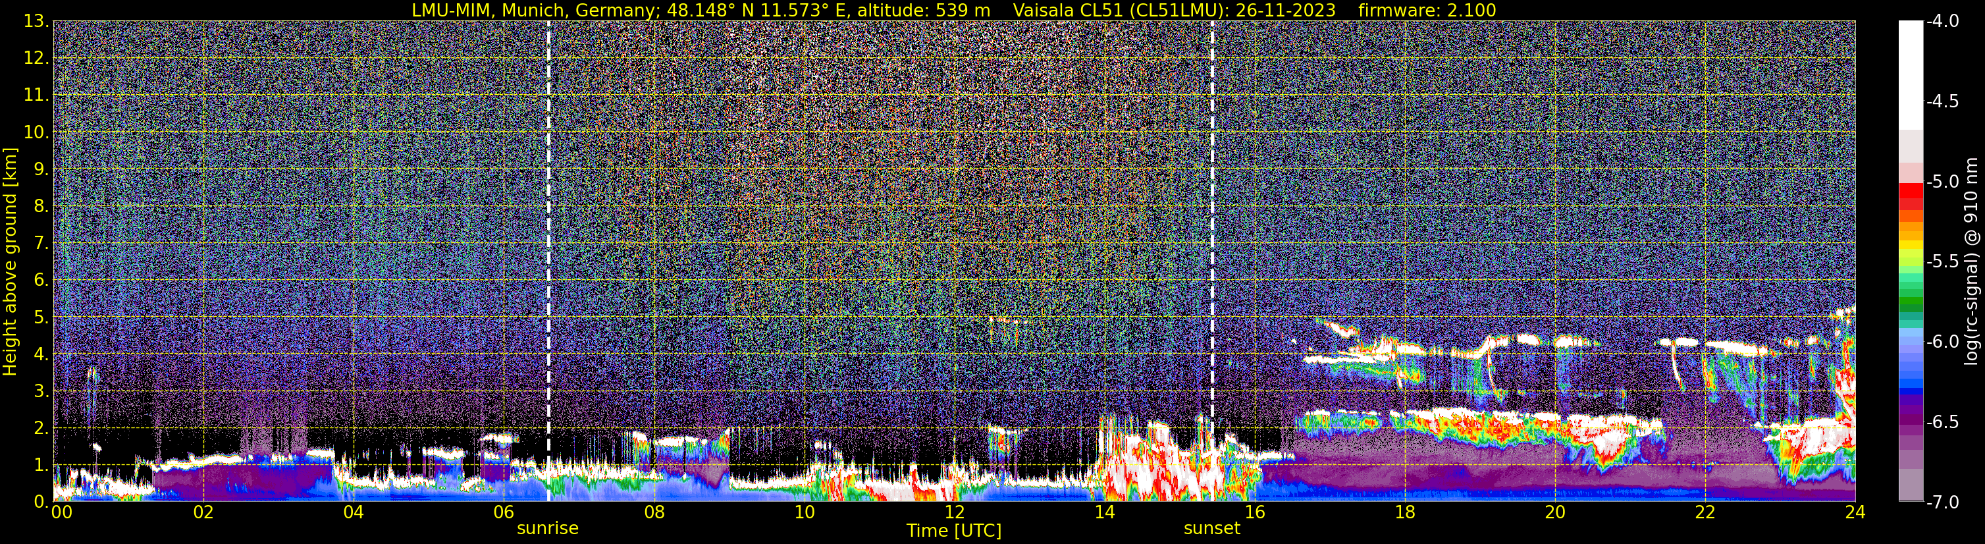Viewport: 1985px width, 544px height.
Task: Click the '5.' height axis tick label
Action: [x=41, y=317]
